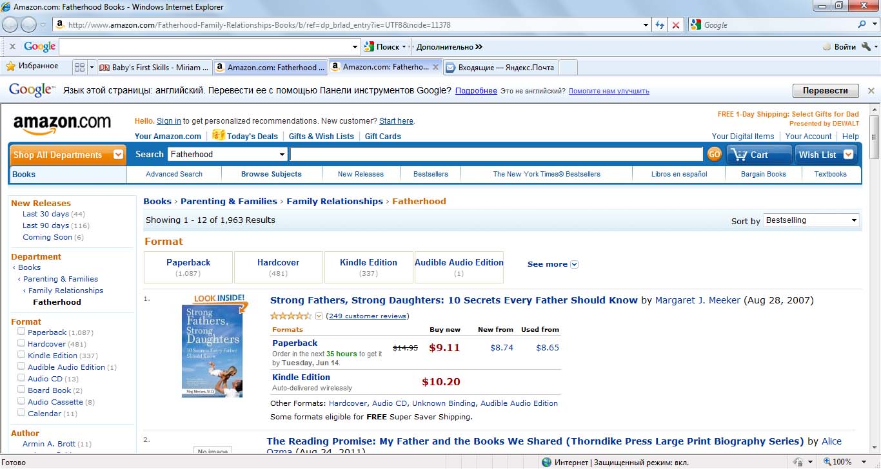Enable the Kindle Edition filter checkbox
The image size is (881, 469).
point(21,355)
